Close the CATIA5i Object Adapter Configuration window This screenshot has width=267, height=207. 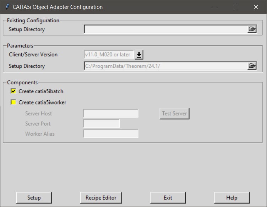pyautogui.click(x=256, y=7)
